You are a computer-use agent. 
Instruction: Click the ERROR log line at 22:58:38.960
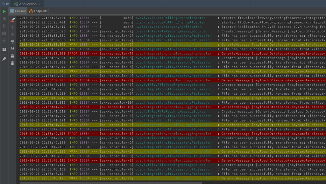pyautogui.click(x=173, y=54)
